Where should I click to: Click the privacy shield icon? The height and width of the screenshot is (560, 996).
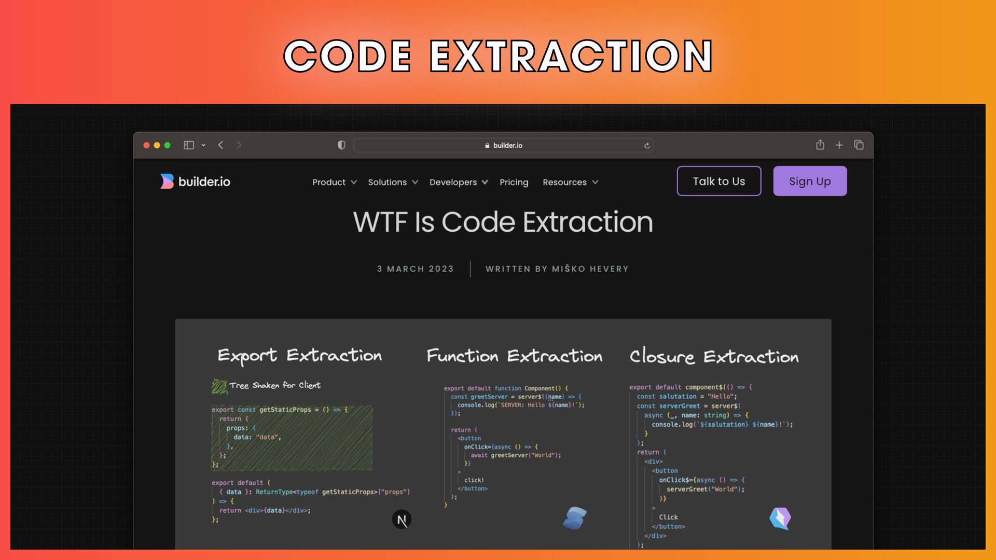click(341, 145)
